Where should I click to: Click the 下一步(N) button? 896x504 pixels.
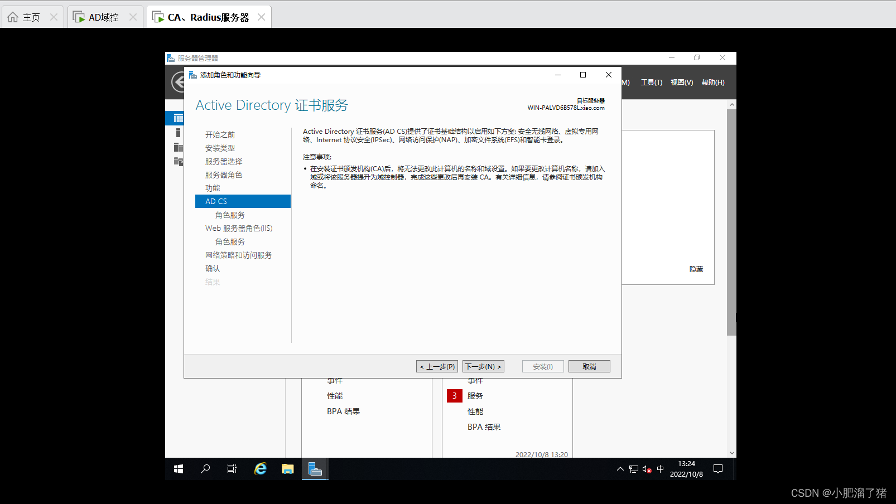point(483,366)
